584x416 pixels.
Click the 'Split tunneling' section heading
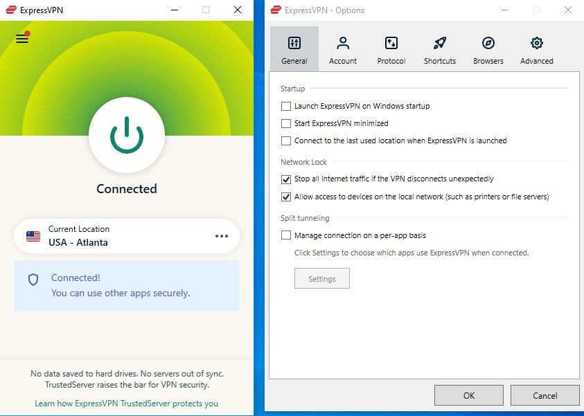[305, 218]
